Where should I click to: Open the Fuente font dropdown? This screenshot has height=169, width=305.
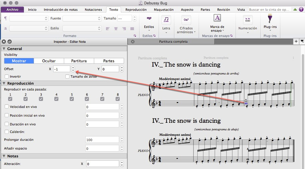pos(81,18)
